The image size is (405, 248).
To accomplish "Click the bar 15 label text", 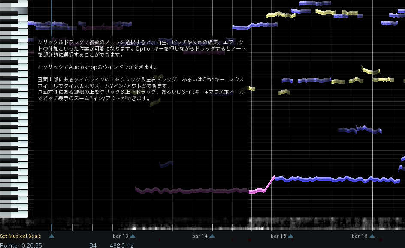I will (x=278, y=236).
